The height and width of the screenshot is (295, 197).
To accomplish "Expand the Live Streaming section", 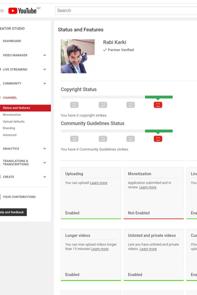I will pos(45,69).
